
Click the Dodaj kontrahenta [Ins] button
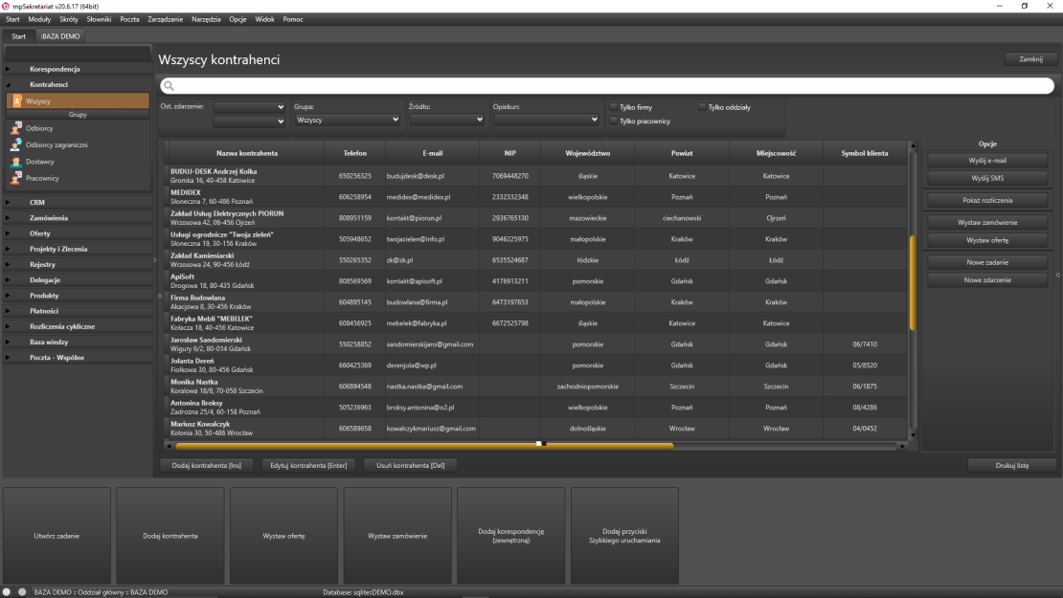coord(206,466)
